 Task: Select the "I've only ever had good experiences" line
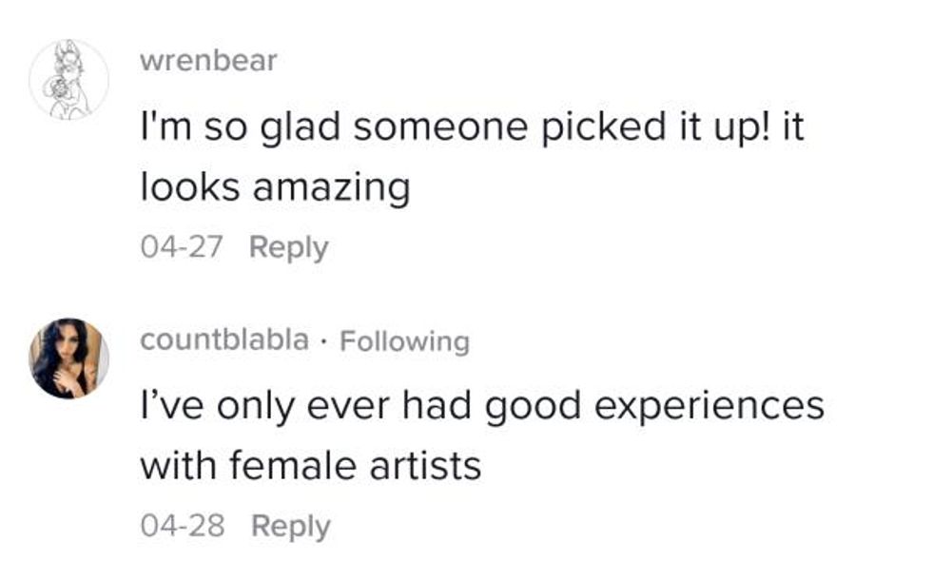[481, 407]
